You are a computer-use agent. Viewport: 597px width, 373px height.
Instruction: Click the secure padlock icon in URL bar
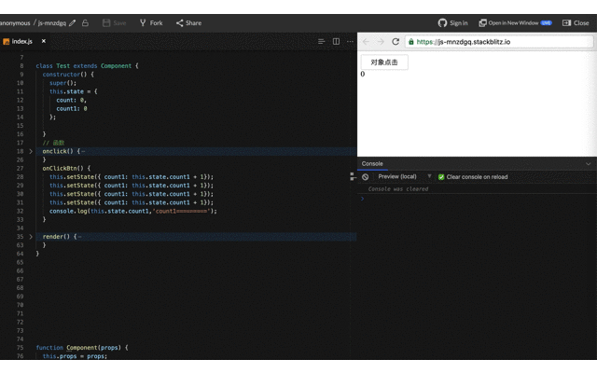point(410,41)
